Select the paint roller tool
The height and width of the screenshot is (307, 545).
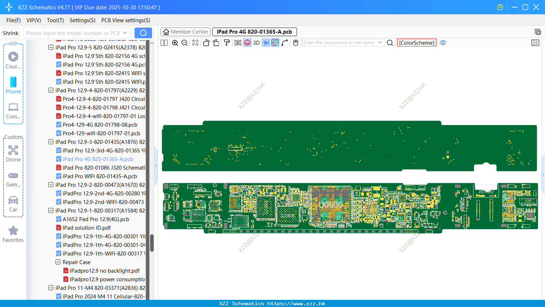pos(227,43)
